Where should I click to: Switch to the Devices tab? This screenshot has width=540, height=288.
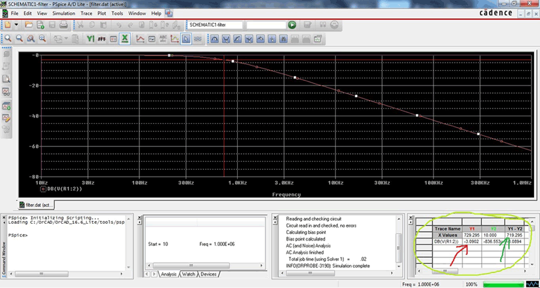(x=208, y=274)
